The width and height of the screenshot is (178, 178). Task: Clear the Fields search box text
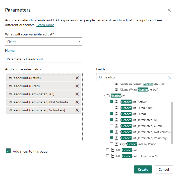[x=170, y=78]
